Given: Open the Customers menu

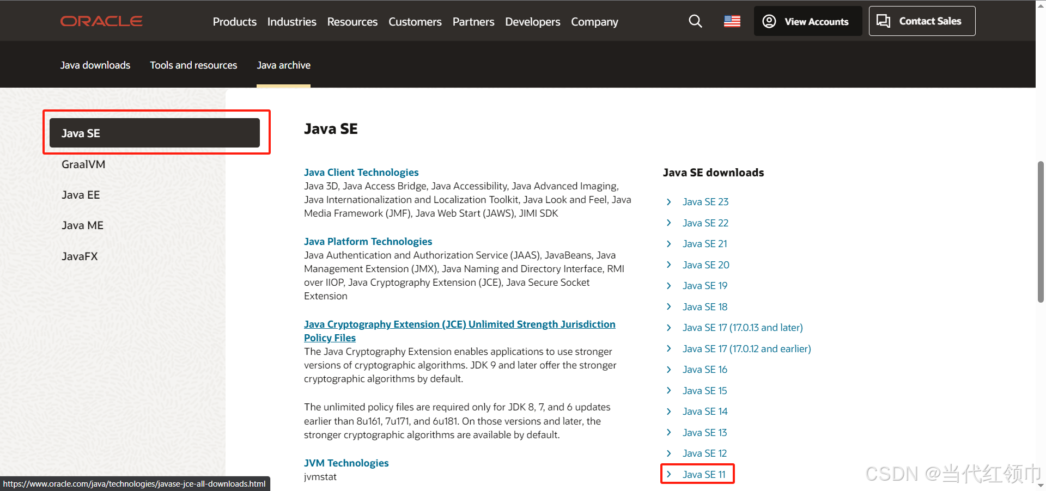Looking at the screenshot, I should coord(415,22).
